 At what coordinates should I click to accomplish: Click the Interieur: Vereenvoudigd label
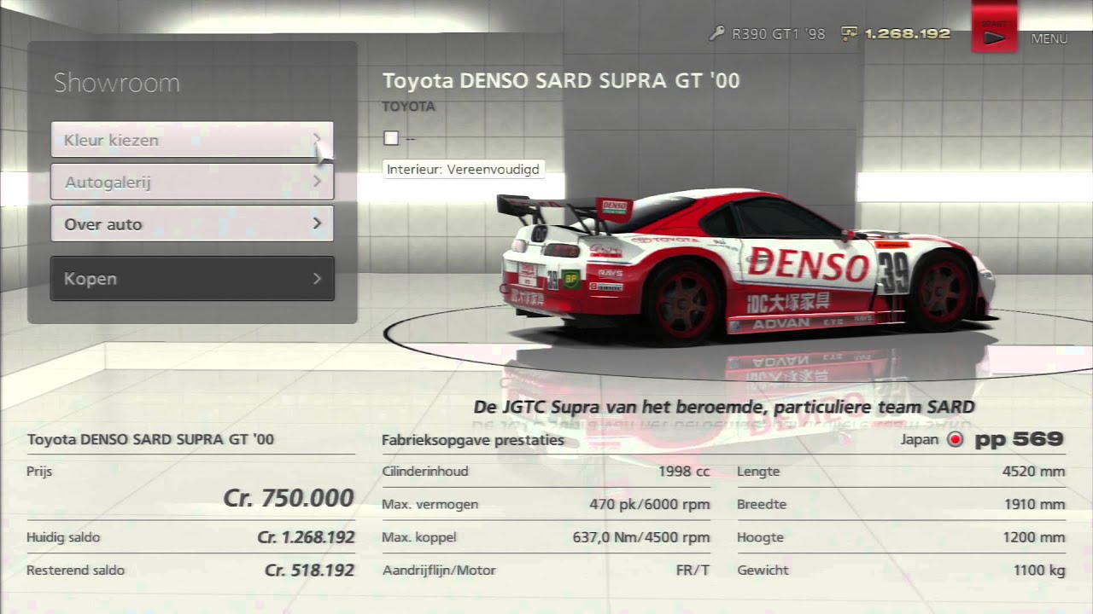click(x=464, y=169)
